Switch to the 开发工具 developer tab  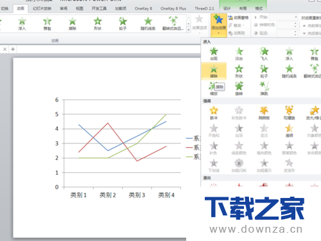pyautogui.click(x=99, y=8)
